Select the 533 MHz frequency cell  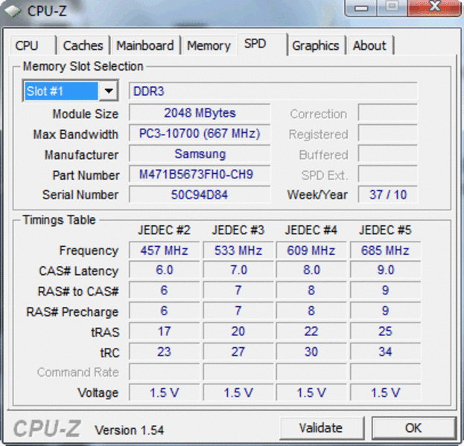pyautogui.click(x=238, y=251)
